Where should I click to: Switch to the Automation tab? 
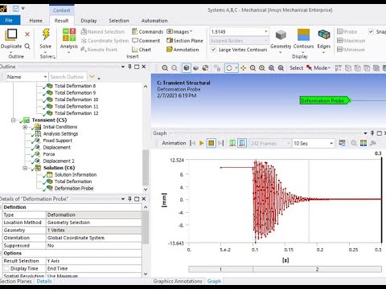click(x=154, y=21)
